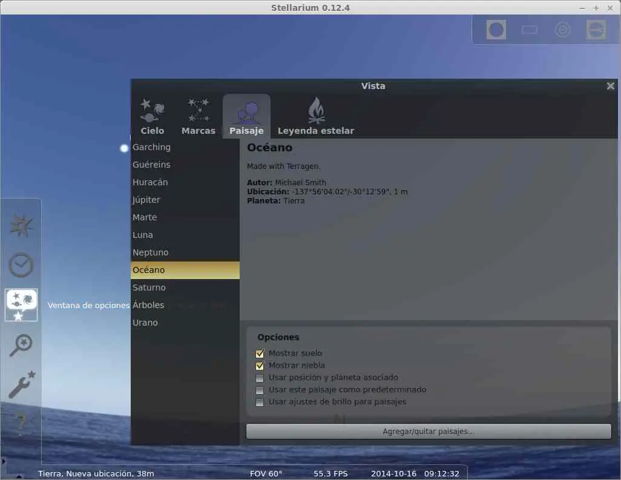Image resolution: width=621 pixels, height=480 pixels.
Task: Choose the Saturno landscape
Action: (x=185, y=288)
